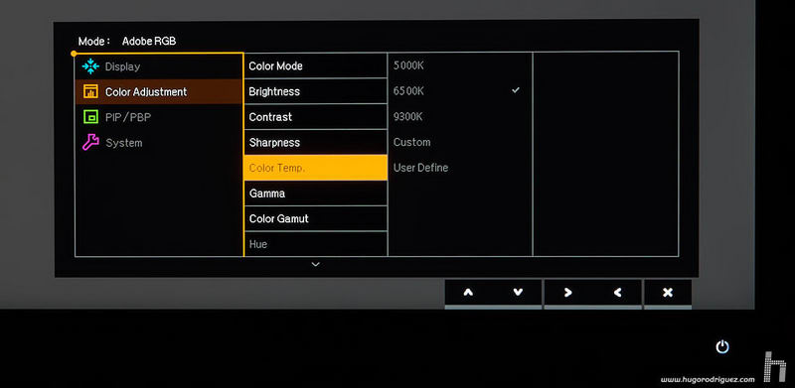Open the Display menu category
The height and width of the screenshot is (388, 795).
pyautogui.click(x=159, y=66)
